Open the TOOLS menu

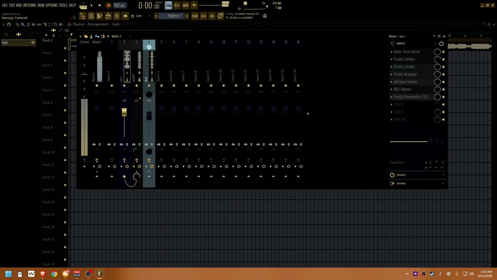[x=63, y=5]
